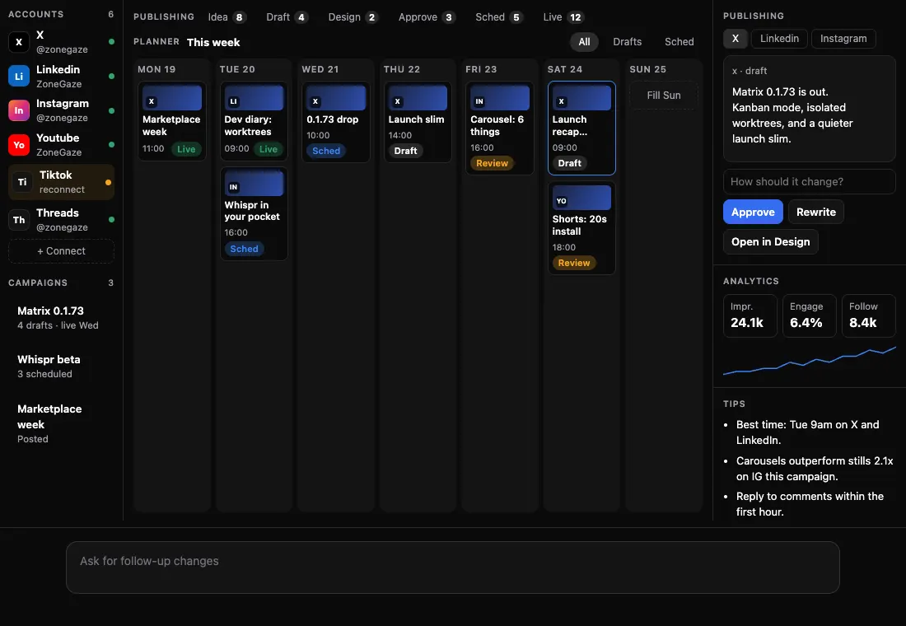The image size is (906, 626).
Task: Open the Draft publishing stage
Action: click(287, 17)
